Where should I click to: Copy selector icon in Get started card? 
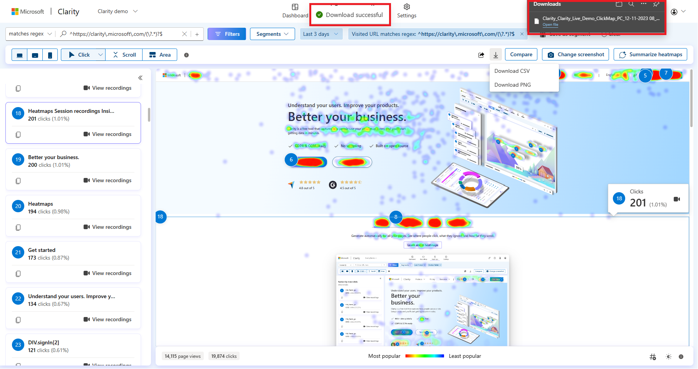(18, 273)
